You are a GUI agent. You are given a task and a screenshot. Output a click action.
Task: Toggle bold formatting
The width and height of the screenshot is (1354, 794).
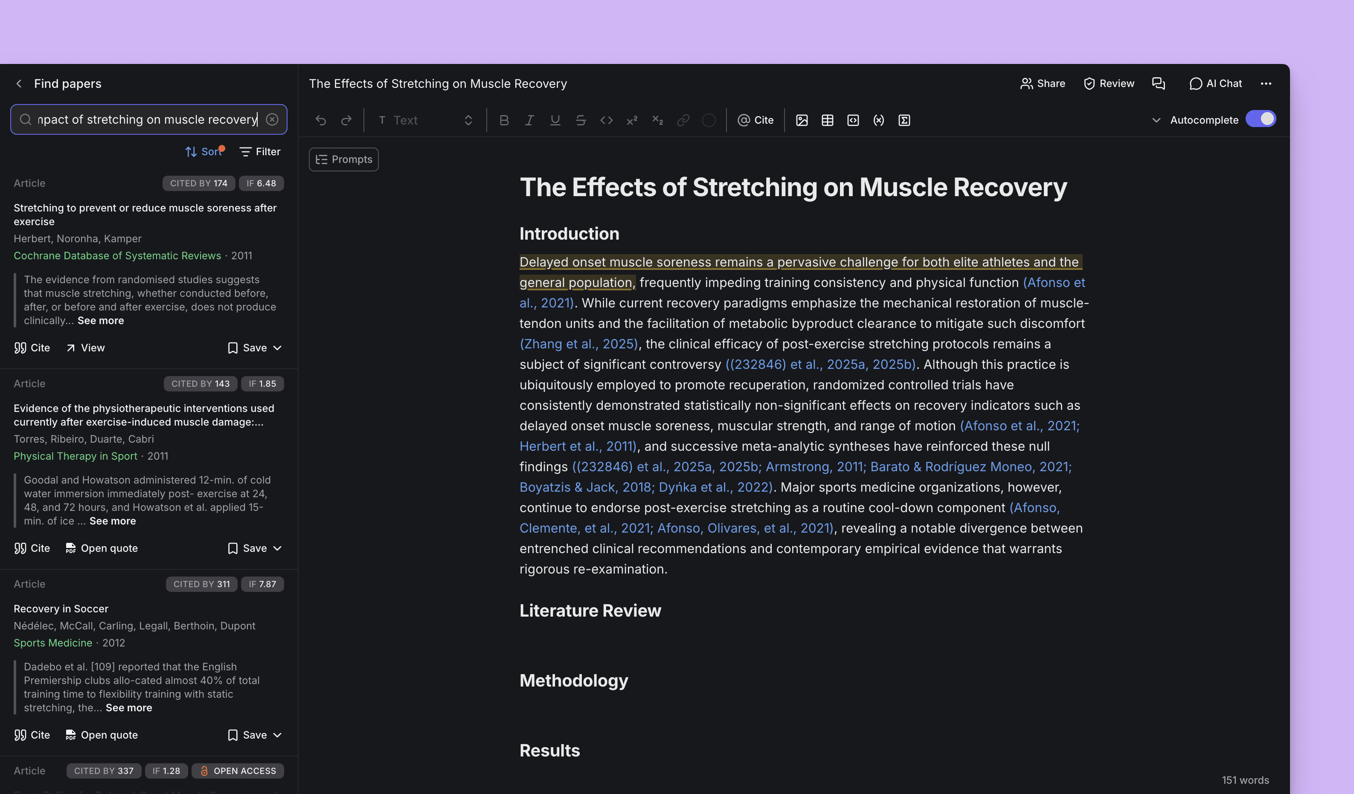pyautogui.click(x=504, y=120)
